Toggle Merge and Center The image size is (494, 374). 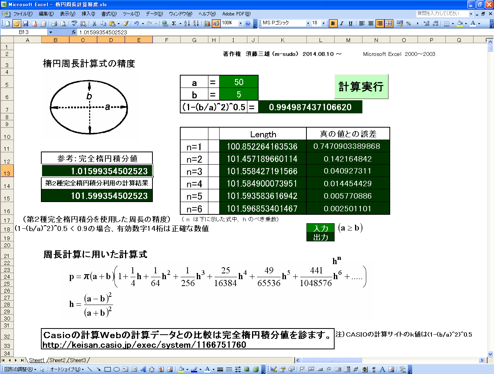[x=389, y=24]
